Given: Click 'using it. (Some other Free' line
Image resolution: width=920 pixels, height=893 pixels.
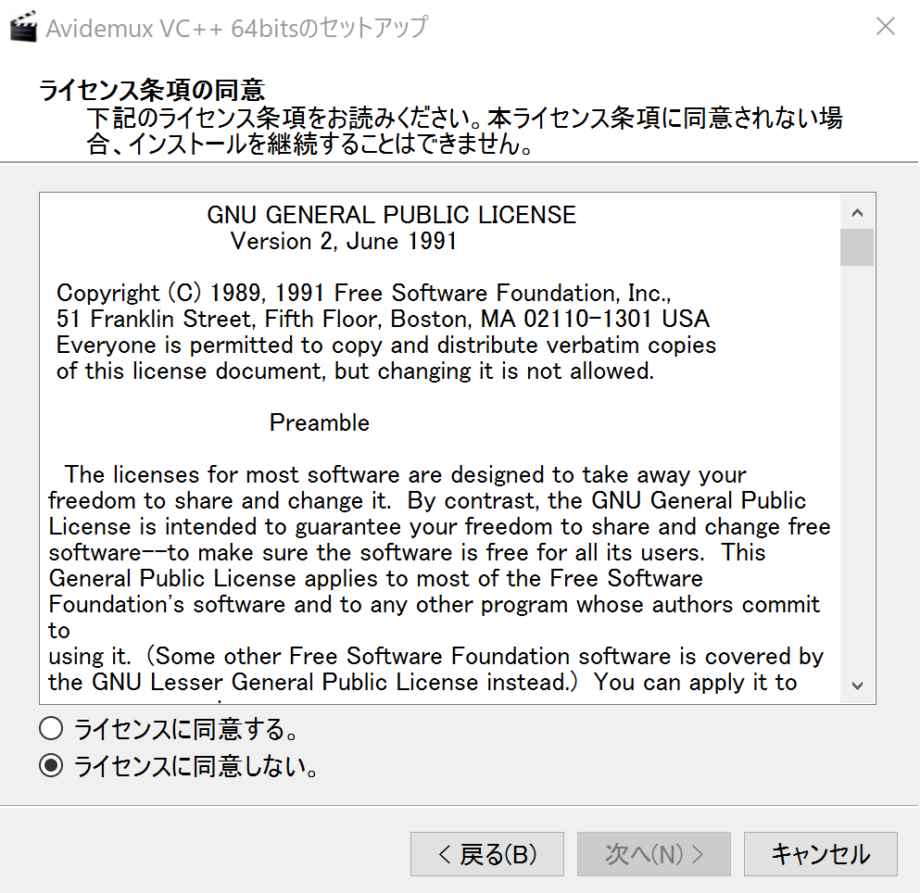Looking at the screenshot, I should click(436, 656).
